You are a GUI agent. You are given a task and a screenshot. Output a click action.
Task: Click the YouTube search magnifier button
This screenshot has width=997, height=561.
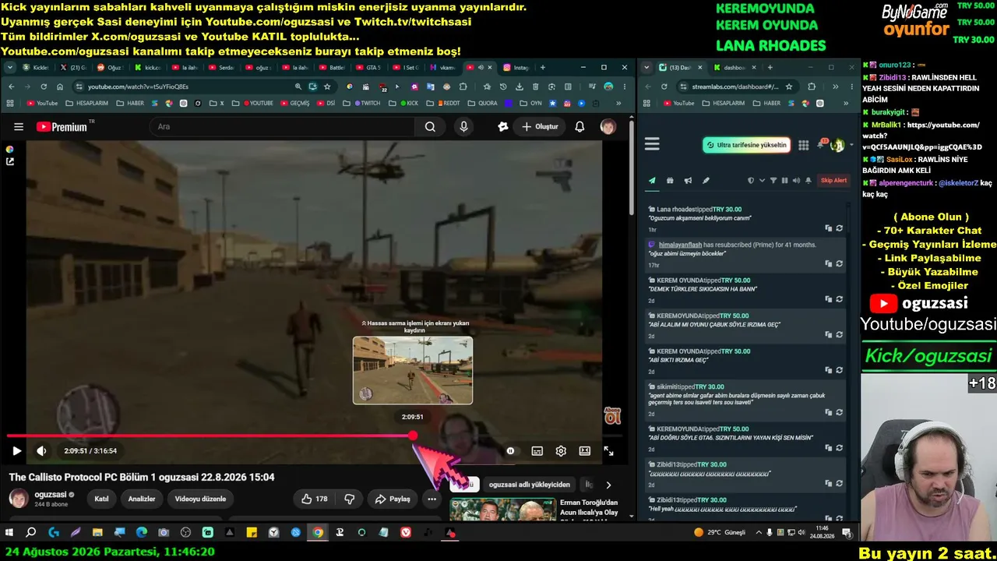point(430,127)
